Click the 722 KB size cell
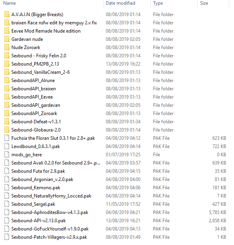 pyautogui.click(x=219, y=146)
